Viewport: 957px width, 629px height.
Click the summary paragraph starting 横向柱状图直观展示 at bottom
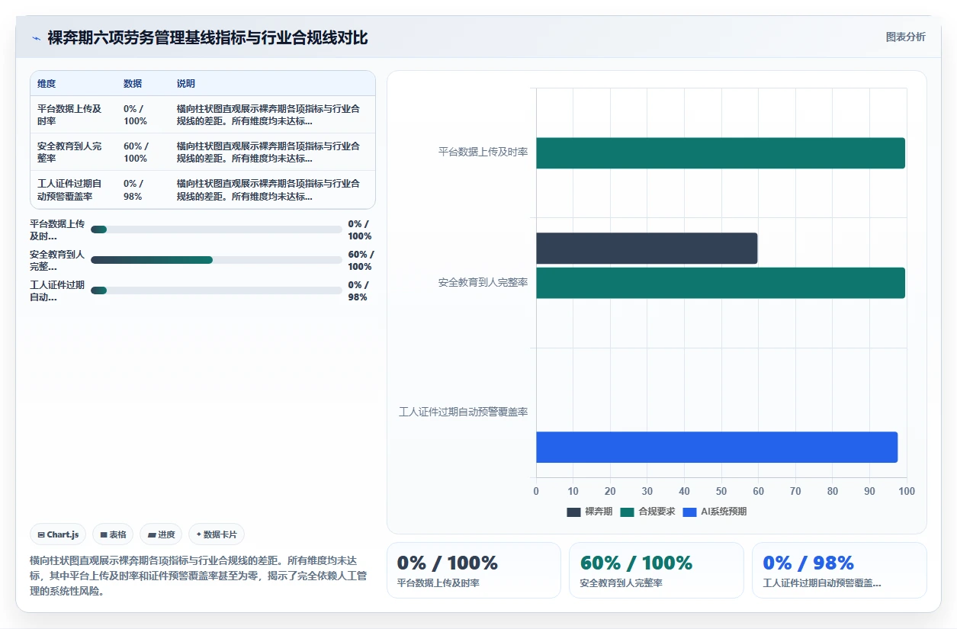pyautogui.click(x=198, y=576)
